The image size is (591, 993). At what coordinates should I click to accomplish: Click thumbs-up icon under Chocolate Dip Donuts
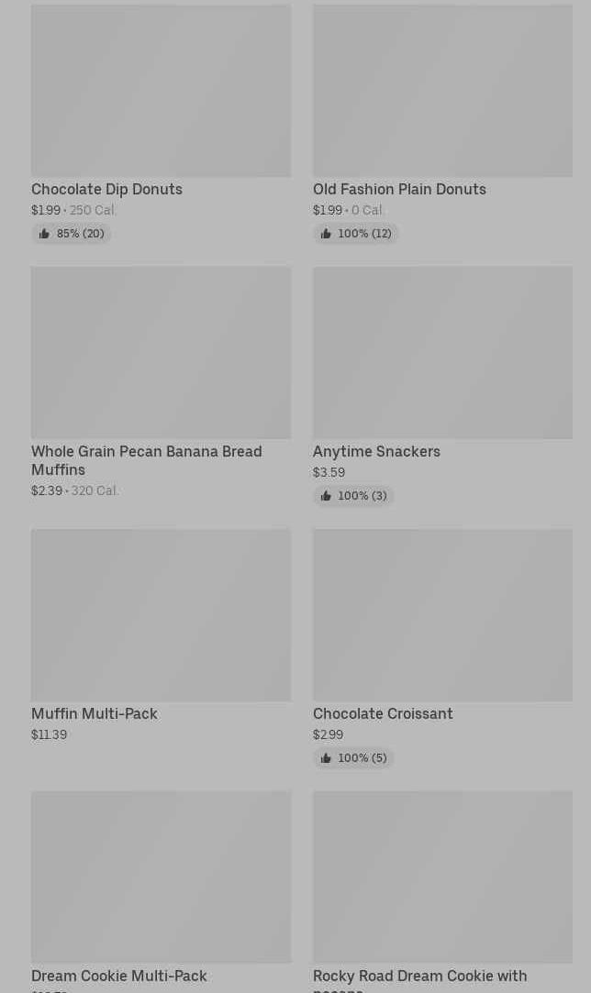[x=44, y=234]
